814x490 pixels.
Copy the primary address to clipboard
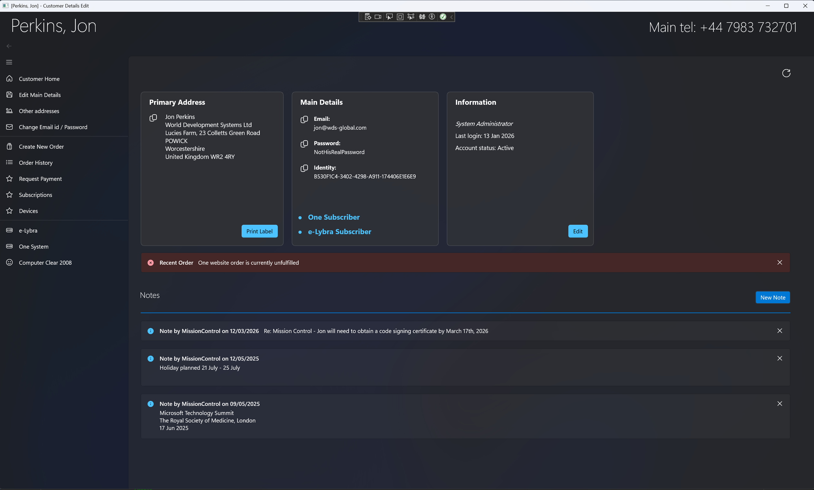[x=153, y=118]
